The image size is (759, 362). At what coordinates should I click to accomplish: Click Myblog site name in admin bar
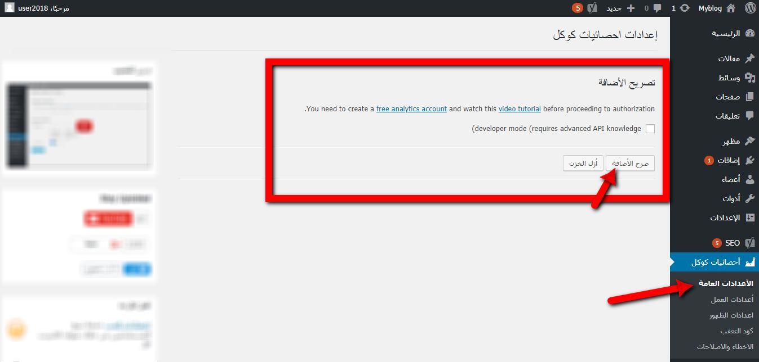pos(710,8)
